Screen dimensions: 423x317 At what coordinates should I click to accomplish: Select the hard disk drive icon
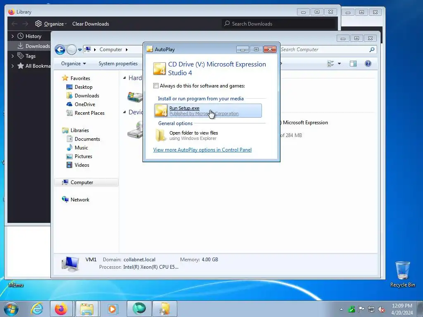click(x=135, y=97)
